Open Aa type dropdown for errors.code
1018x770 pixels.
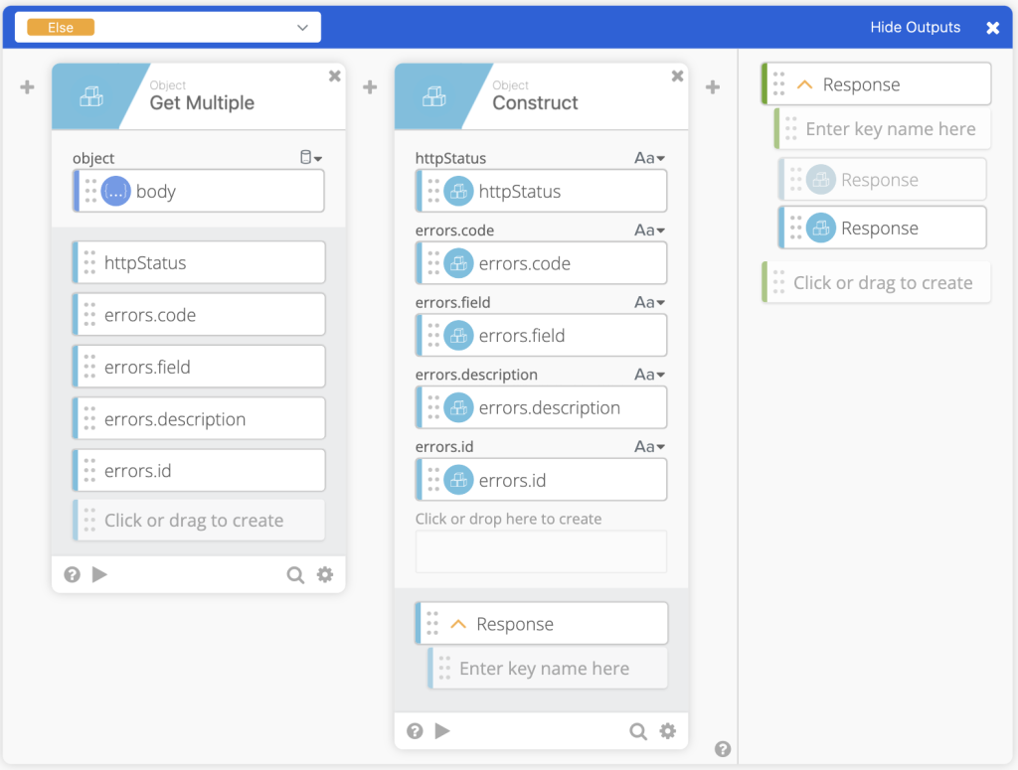pyautogui.click(x=650, y=231)
